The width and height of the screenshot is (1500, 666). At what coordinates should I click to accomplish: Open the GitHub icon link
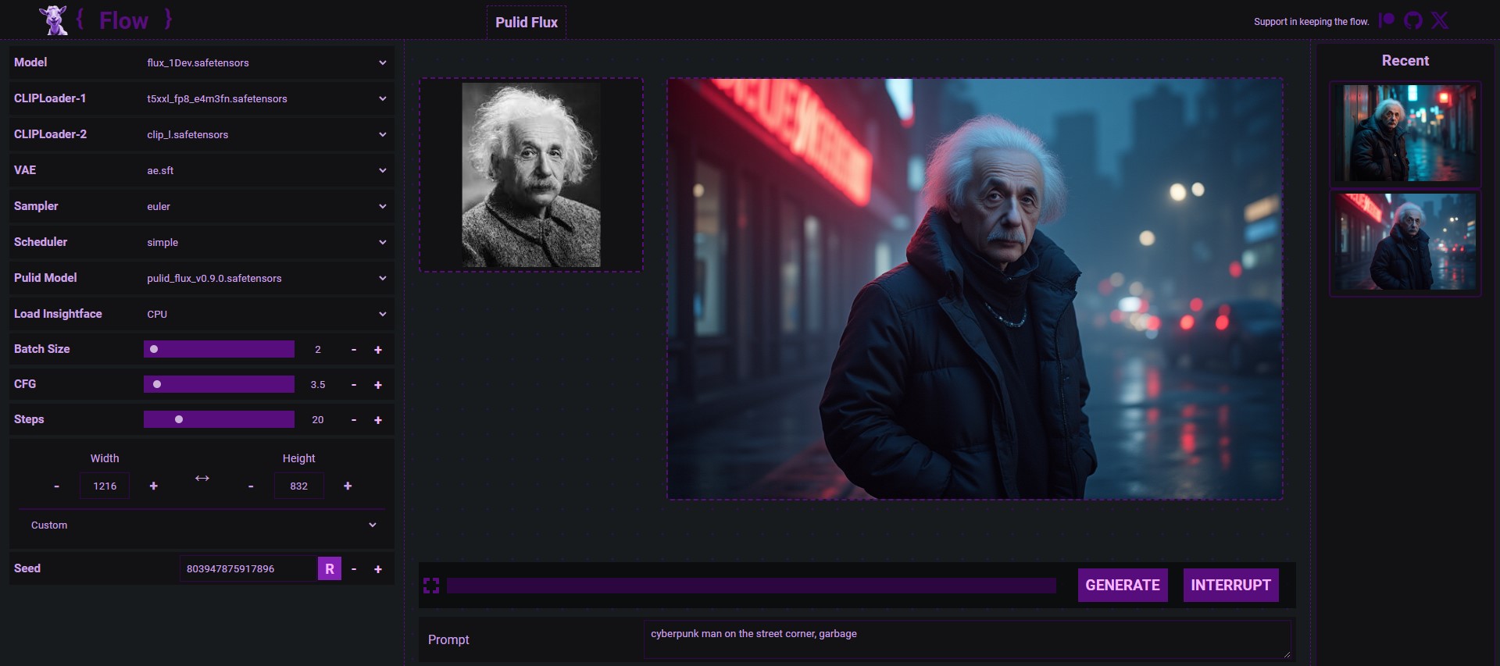(1413, 20)
